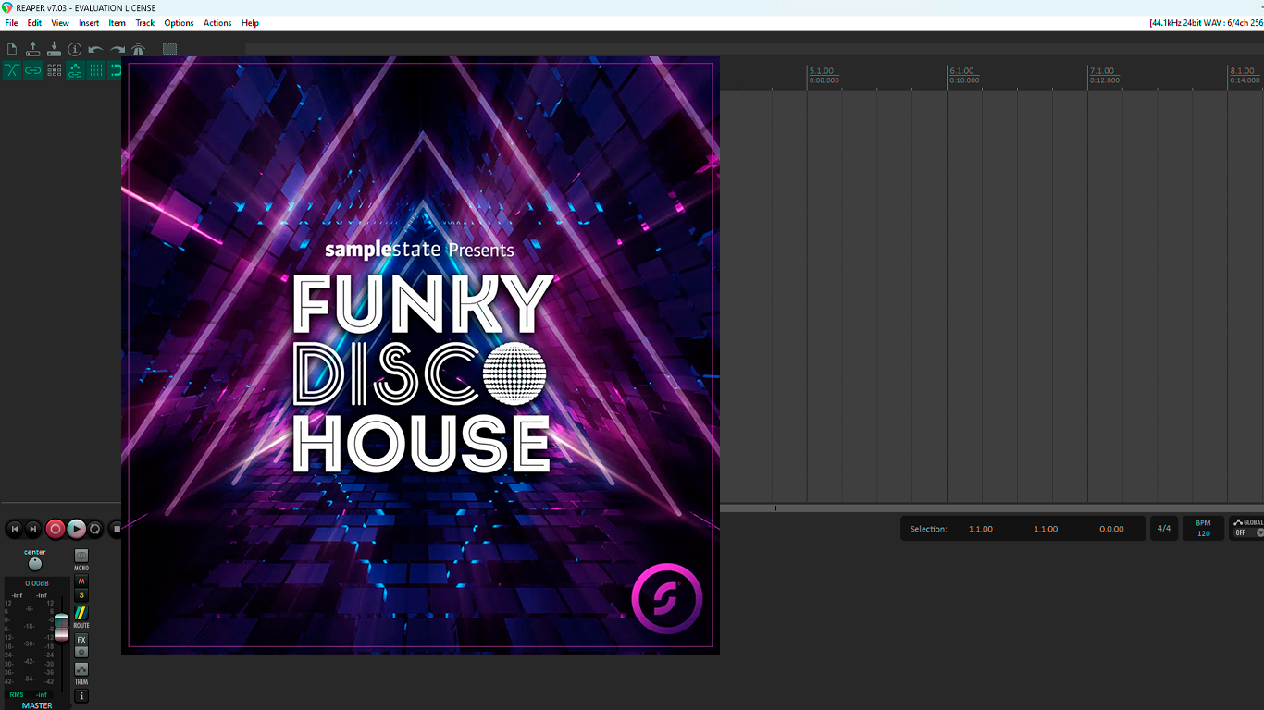Click the BPM 120 tempo field
1264x710 pixels.
coord(1203,529)
